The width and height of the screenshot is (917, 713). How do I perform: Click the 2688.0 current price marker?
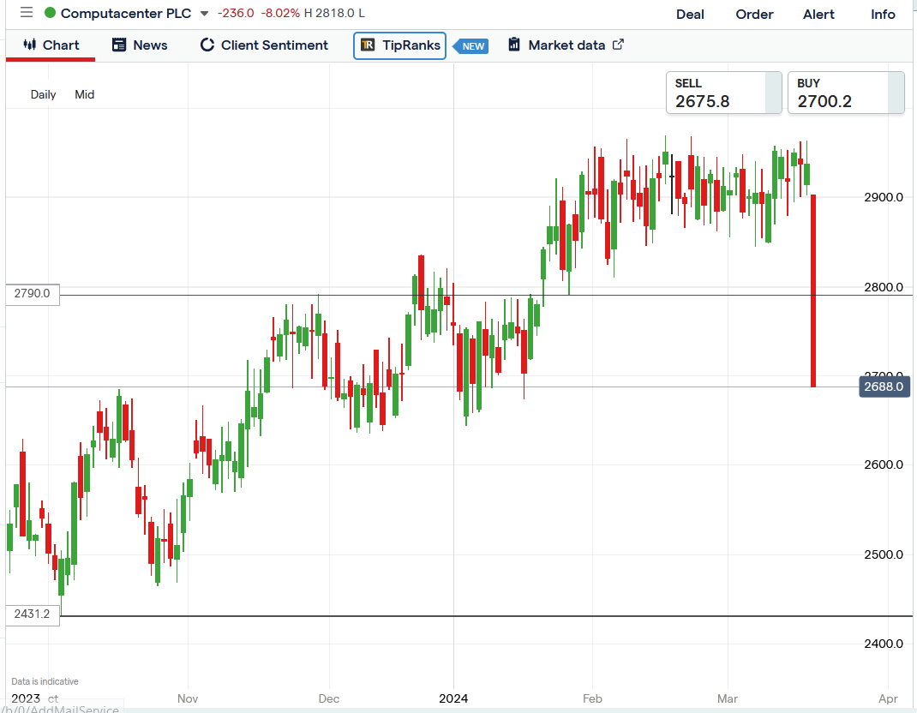click(x=884, y=386)
